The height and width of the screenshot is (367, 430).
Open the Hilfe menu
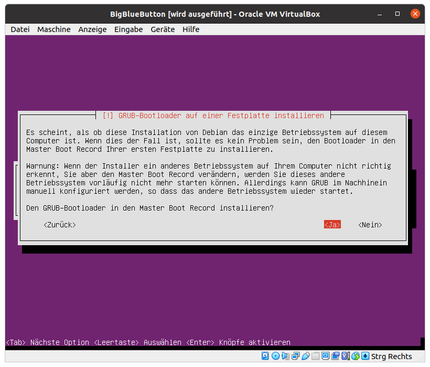point(191,29)
